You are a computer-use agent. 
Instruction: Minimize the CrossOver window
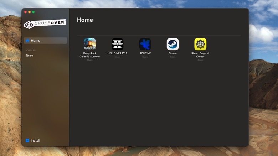tap(30, 12)
